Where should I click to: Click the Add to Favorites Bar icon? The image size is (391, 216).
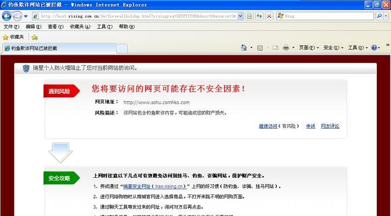pos(35,37)
